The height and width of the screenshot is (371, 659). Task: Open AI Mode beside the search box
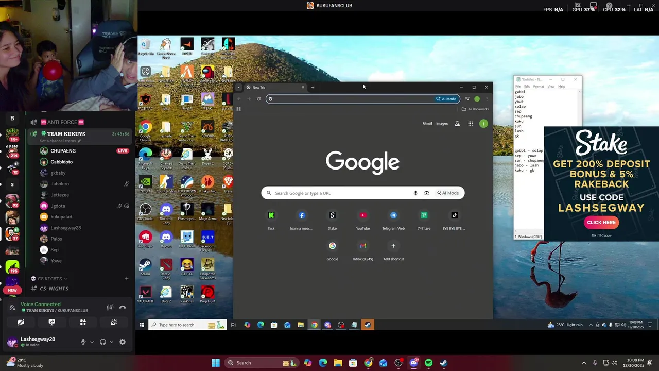[448, 193]
